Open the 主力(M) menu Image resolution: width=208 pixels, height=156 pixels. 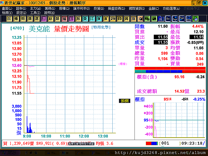pos(36,9)
